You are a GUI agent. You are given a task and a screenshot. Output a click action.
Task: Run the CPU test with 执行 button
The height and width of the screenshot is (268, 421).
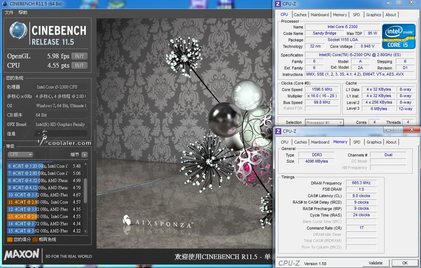[x=79, y=65]
